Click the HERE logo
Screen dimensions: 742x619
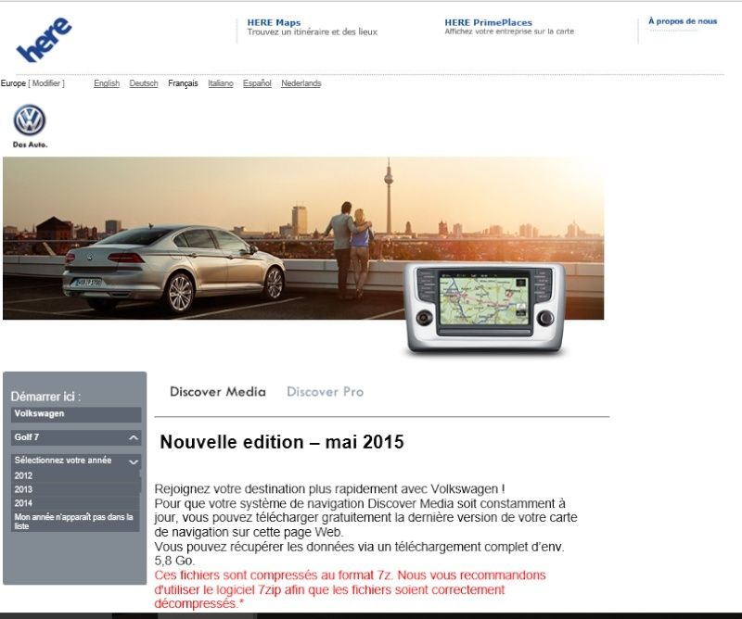(44, 40)
